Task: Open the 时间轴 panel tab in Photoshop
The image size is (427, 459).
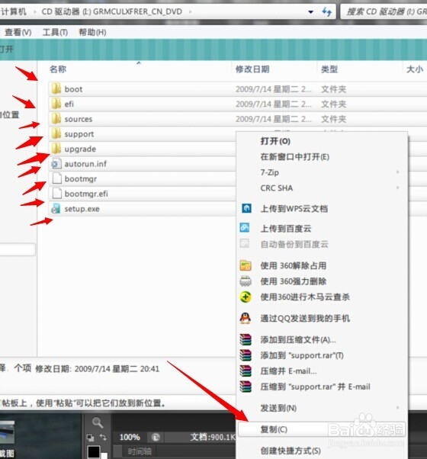Action: (140, 451)
